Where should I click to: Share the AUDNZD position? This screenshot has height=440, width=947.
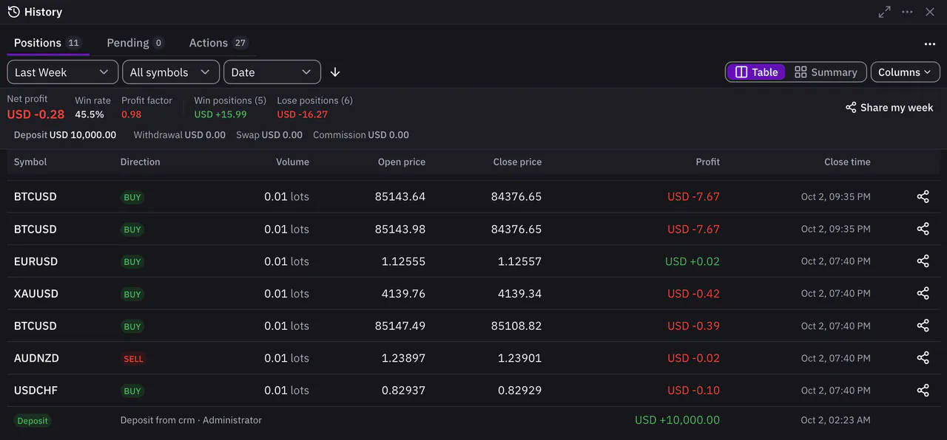pos(923,358)
